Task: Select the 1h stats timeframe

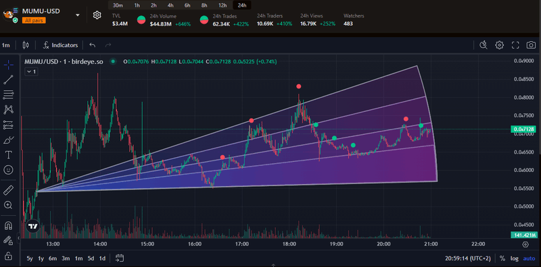Action: [137, 5]
